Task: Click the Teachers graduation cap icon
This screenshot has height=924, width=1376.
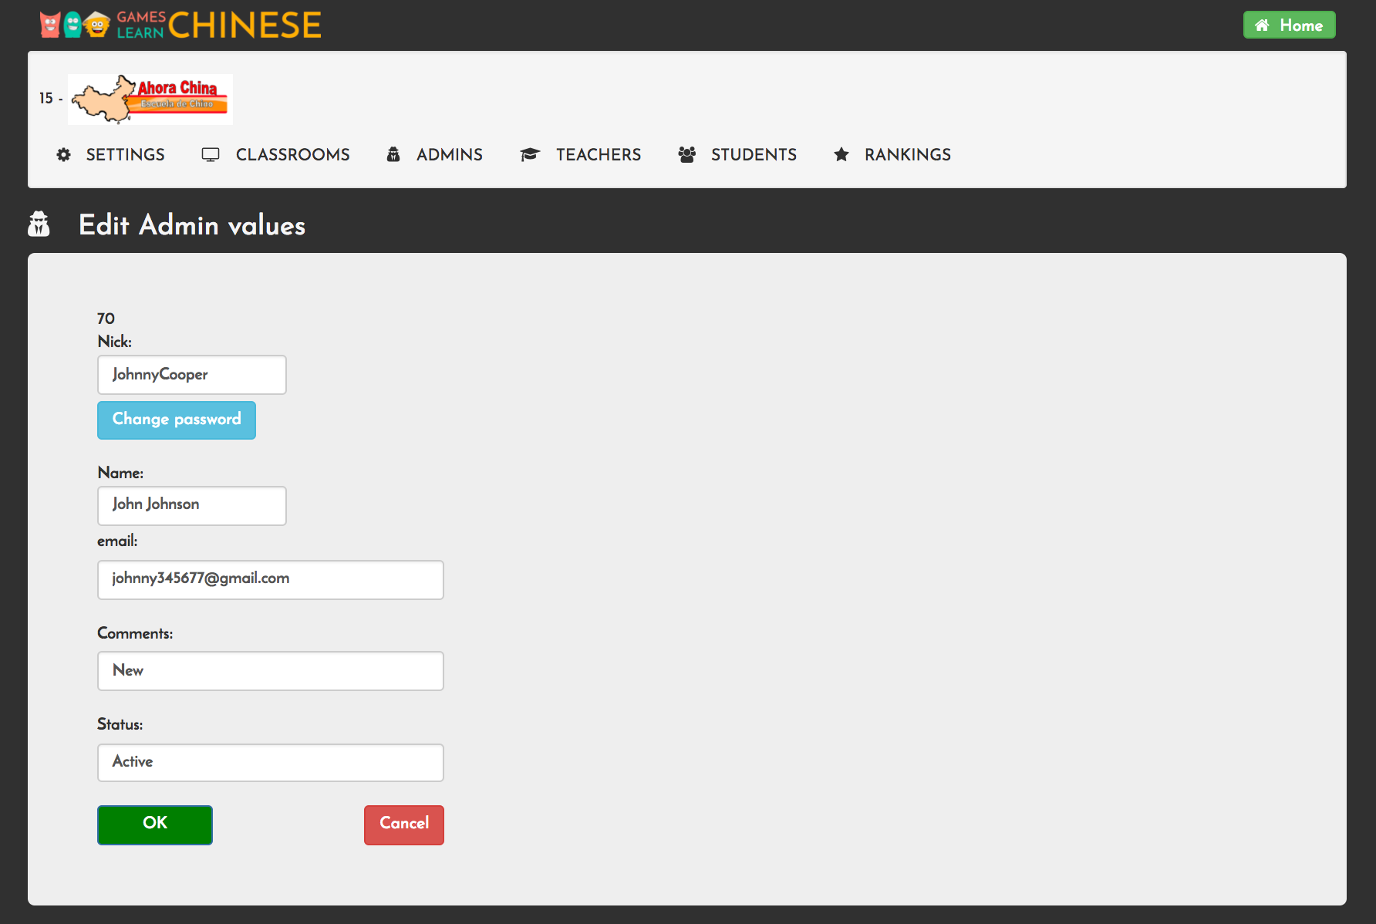Action: [530, 155]
